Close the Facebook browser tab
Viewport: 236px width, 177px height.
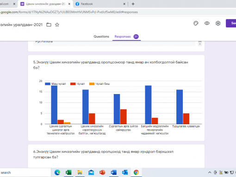(x=124, y=4)
